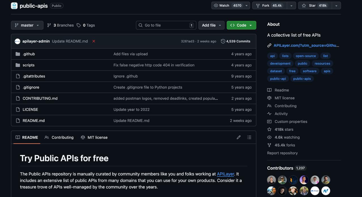Expand the Add file dropdown
The image size is (362, 197).
point(211,25)
